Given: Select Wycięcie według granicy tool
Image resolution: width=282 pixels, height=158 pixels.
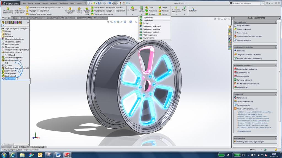Looking at the screenshot, I should coord(102,14).
